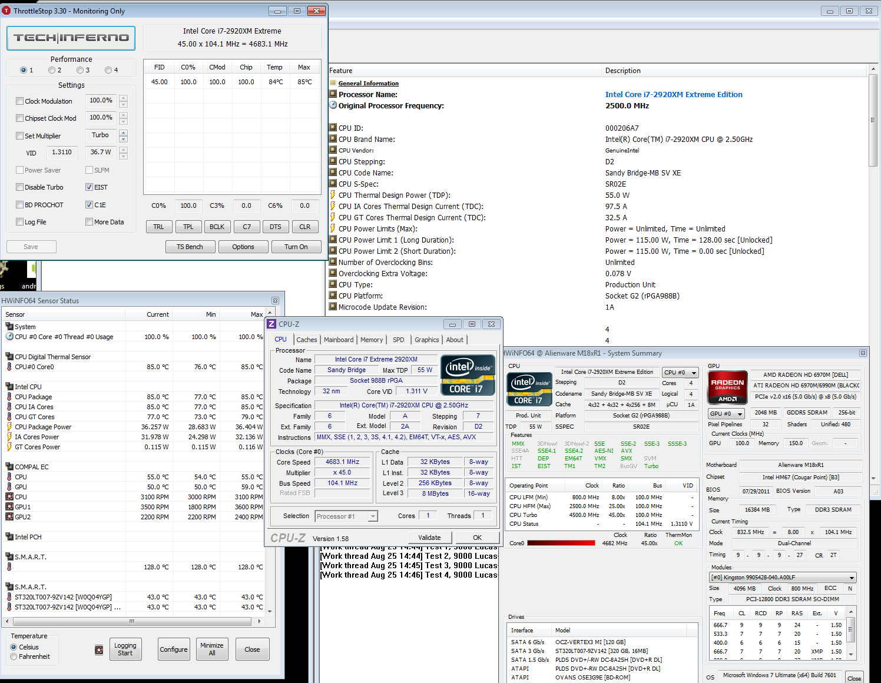Increase the Set Multiplier stepper value
The height and width of the screenshot is (683, 881).
(x=123, y=132)
